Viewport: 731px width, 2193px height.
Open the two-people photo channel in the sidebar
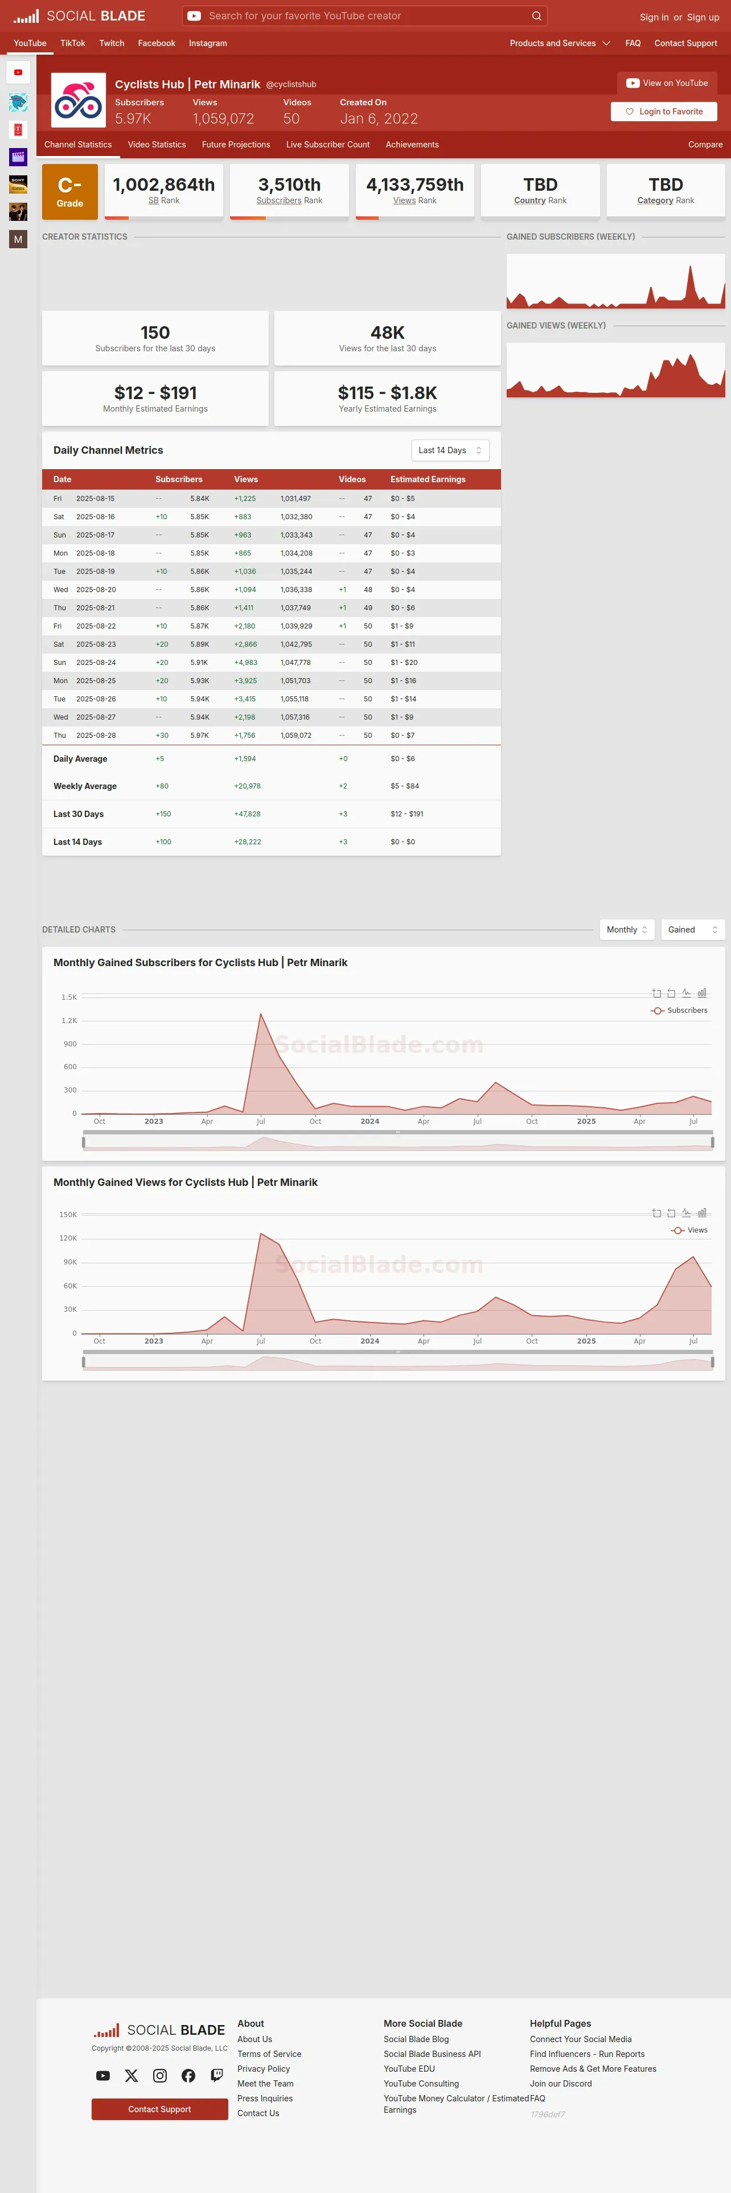click(18, 211)
